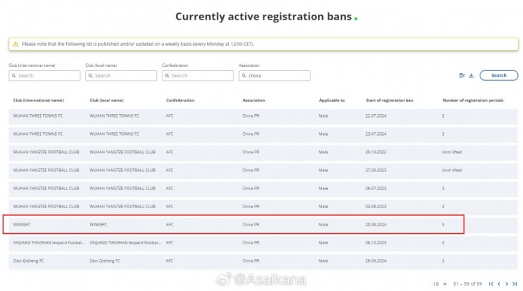
Task: Click the Applicable to column header
Action: [332, 100]
